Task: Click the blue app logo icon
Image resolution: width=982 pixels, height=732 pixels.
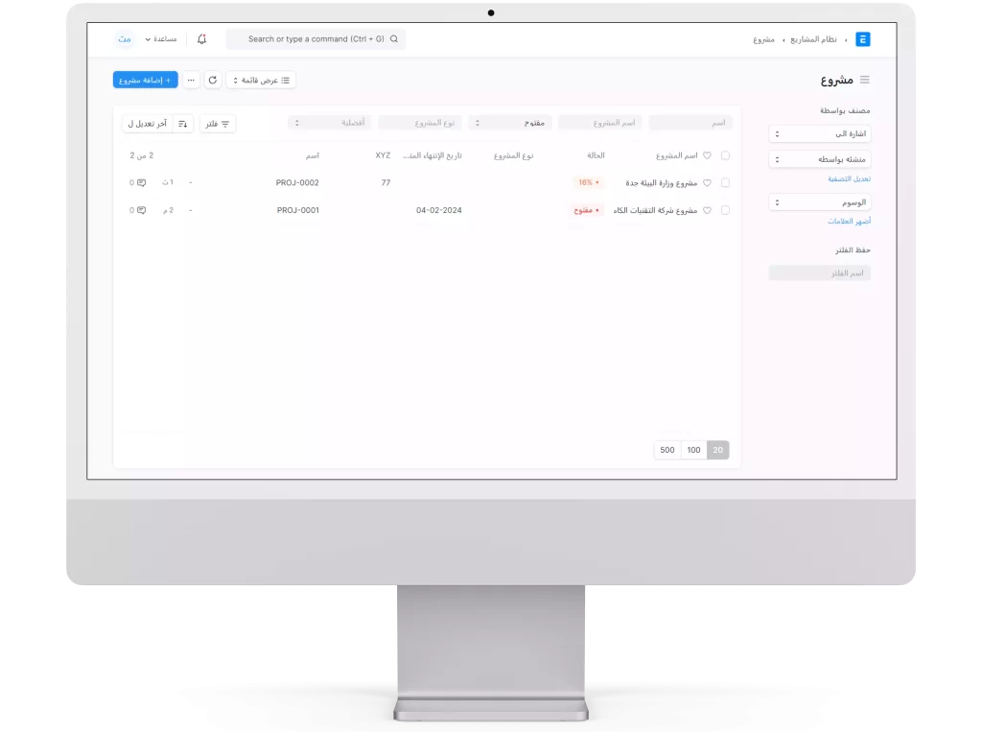Action: click(x=863, y=39)
